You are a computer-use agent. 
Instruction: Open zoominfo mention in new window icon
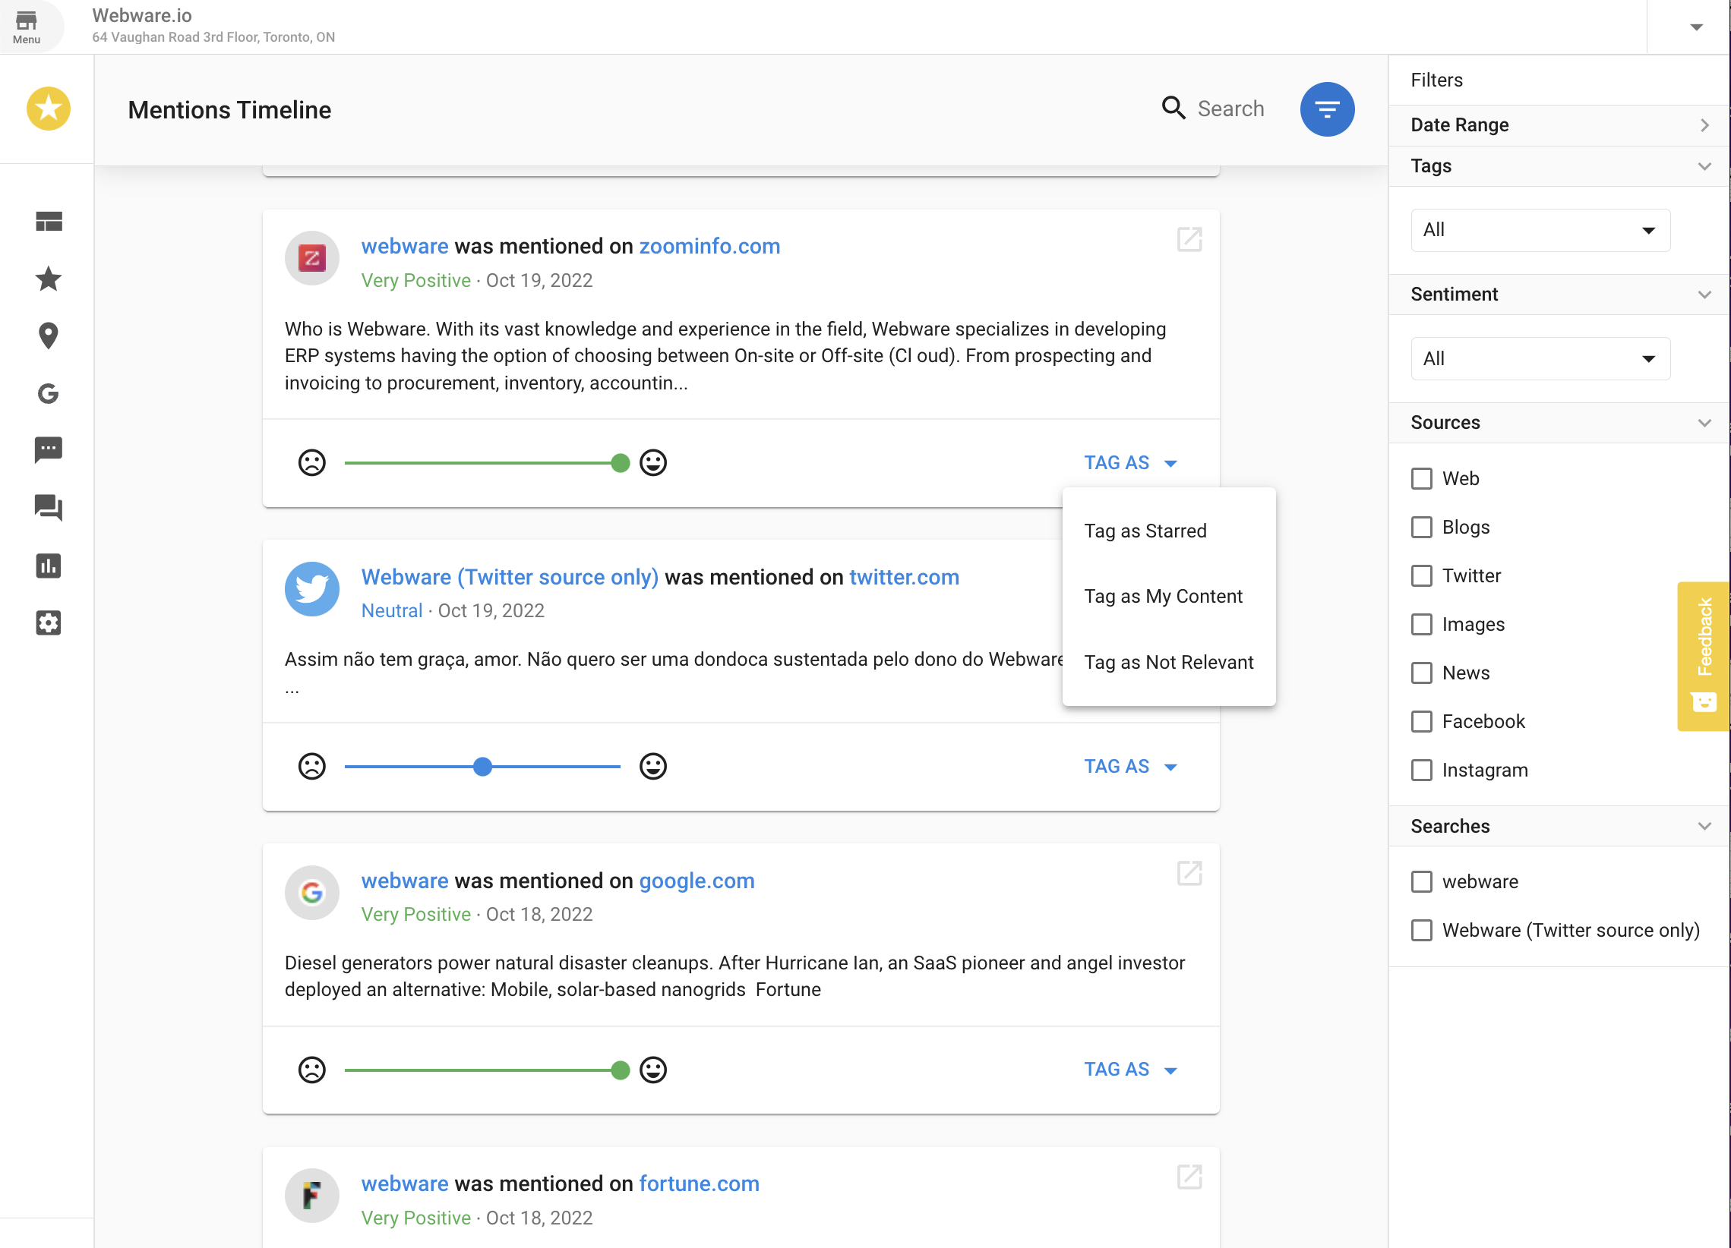click(x=1189, y=240)
